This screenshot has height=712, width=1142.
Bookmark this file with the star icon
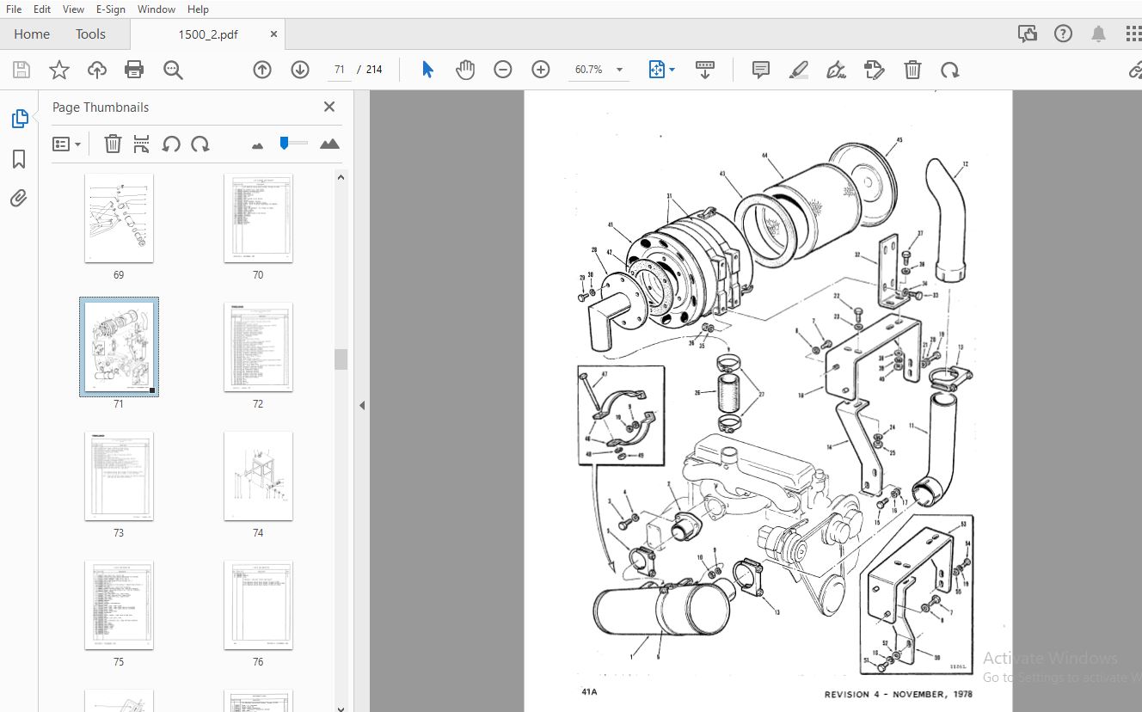click(x=58, y=70)
